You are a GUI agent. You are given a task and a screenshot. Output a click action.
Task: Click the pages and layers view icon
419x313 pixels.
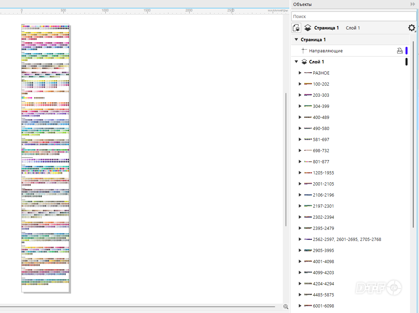(296, 28)
